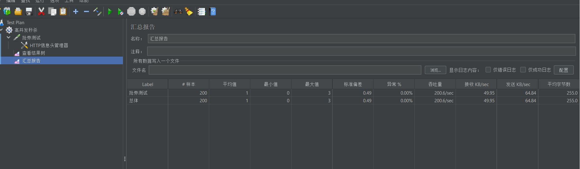580x169 pixels.
Task: Open a test plan with the folder icon
Action: (x=18, y=12)
